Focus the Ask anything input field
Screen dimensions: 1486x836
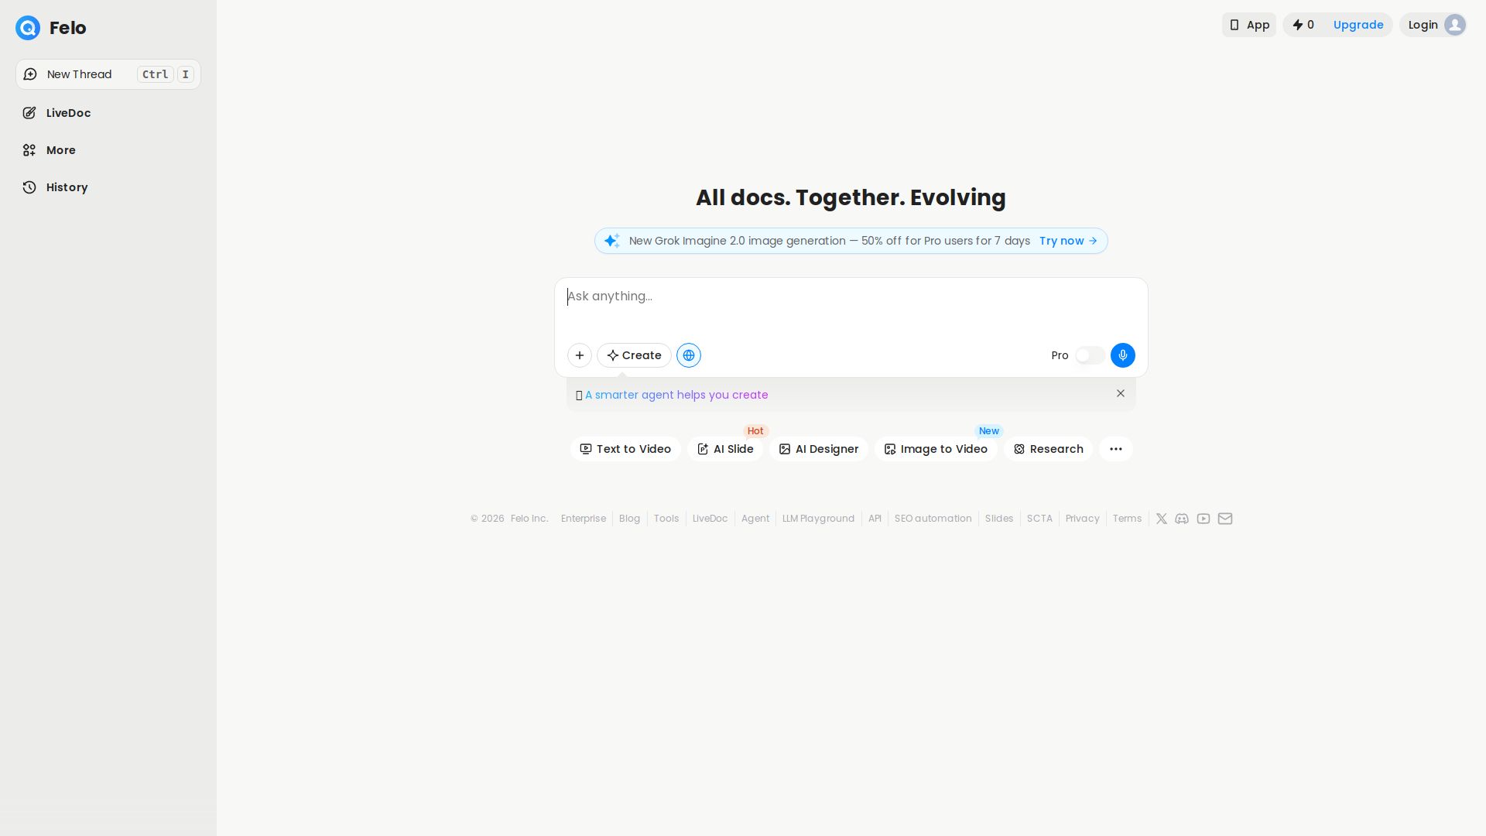click(851, 306)
